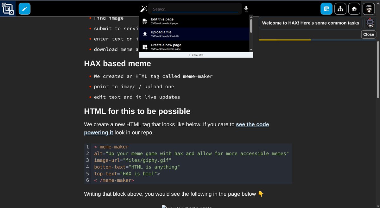
Task: Click 'Writing that block above' paragraph
Action: point(174,194)
